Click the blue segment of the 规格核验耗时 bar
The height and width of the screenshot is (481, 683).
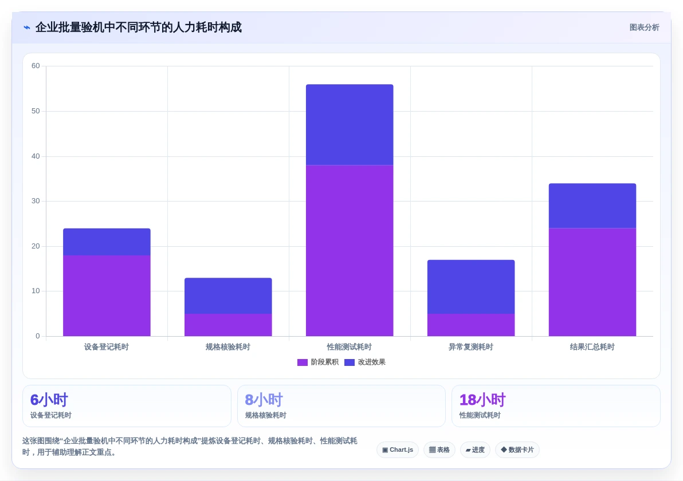(x=228, y=296)
